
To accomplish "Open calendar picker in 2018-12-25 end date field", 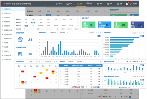I will 58,29.
